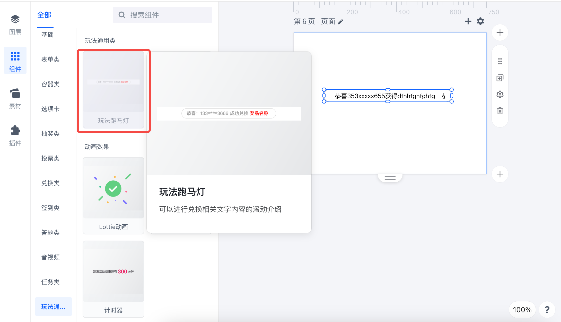Switch to the 全部 tab
The height and width of the screenshot is (322, 561).
[44, 15]
